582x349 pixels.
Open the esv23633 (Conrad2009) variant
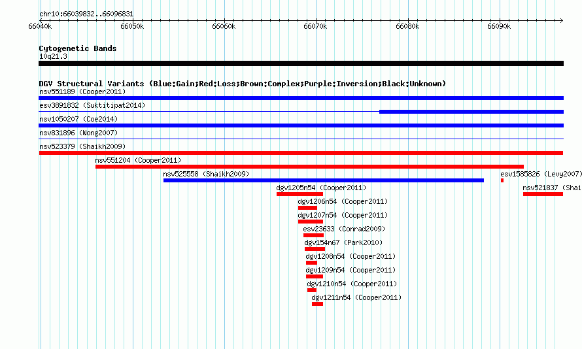344,229
